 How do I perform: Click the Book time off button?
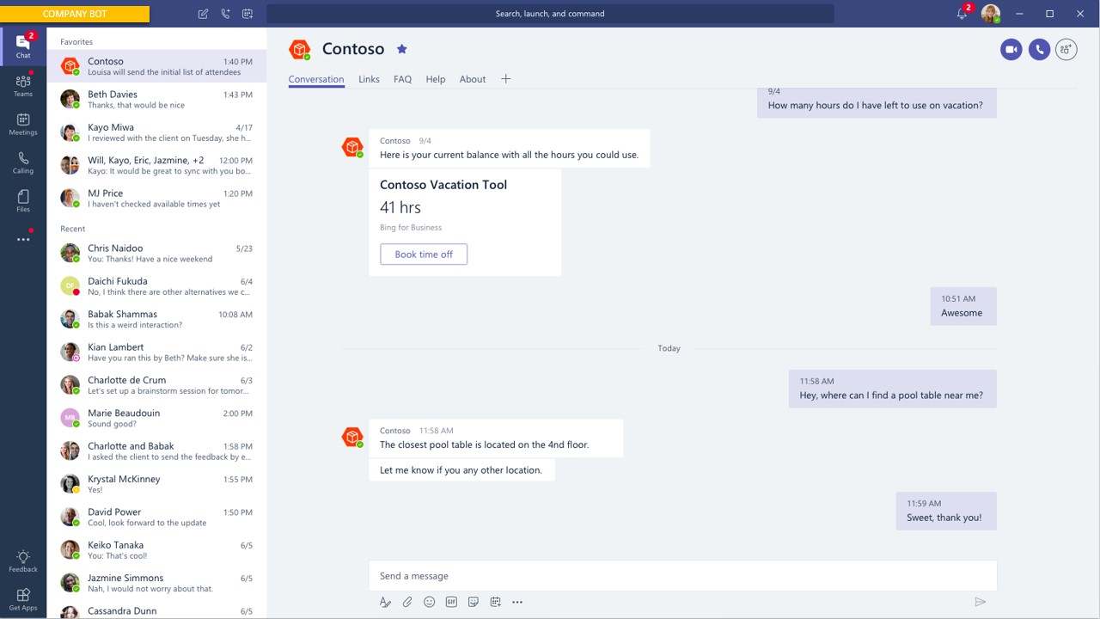[x=424, y=254]
